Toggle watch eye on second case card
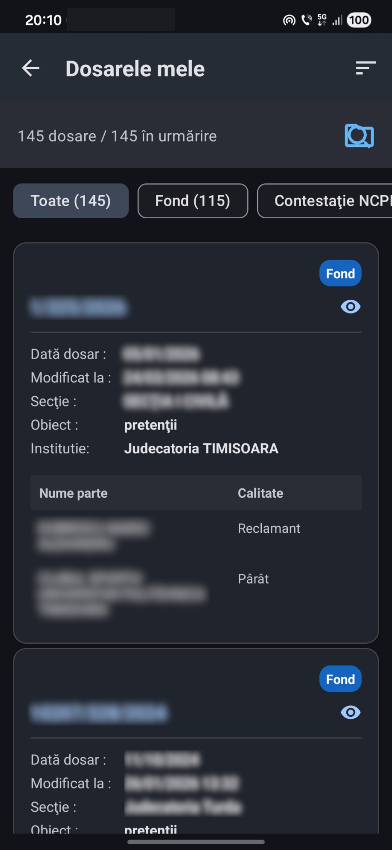 coord(350,712)
